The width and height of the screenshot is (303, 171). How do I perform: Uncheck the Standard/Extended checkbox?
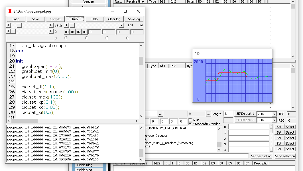coord(190,124)
